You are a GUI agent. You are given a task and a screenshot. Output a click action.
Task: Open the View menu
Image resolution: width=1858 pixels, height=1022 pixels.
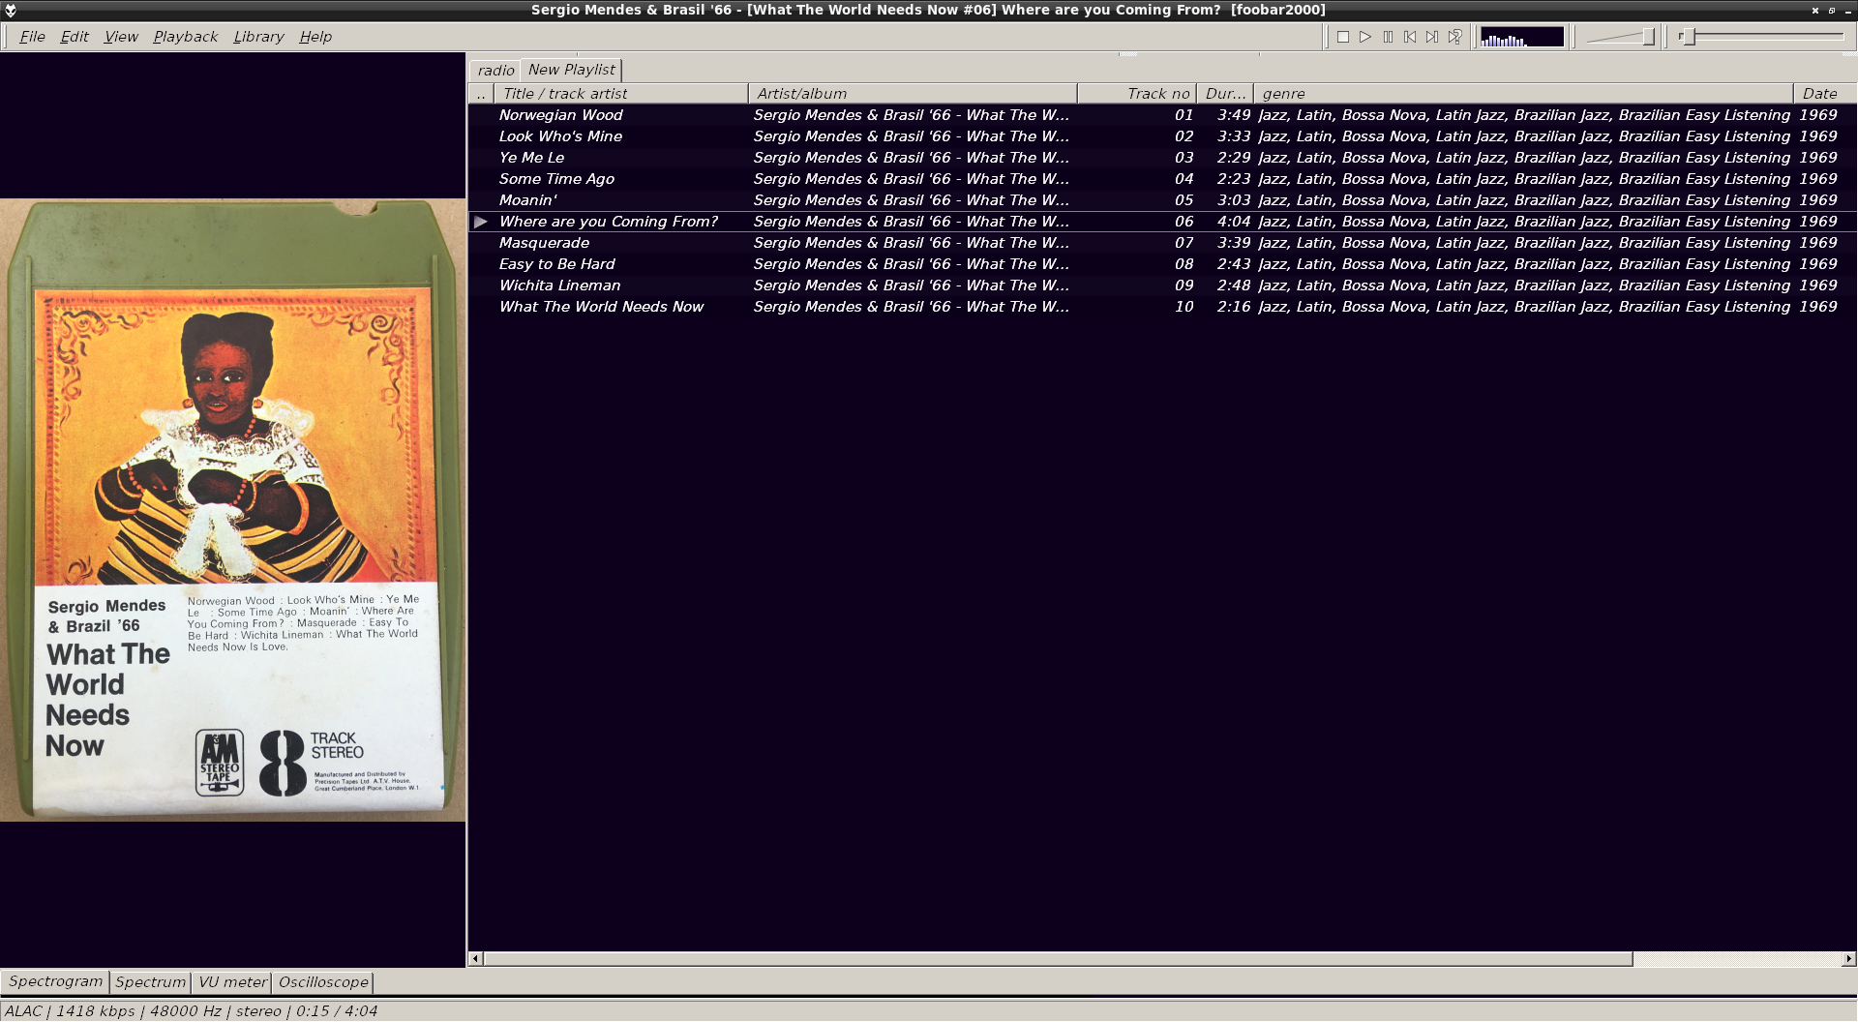point(121,37)
